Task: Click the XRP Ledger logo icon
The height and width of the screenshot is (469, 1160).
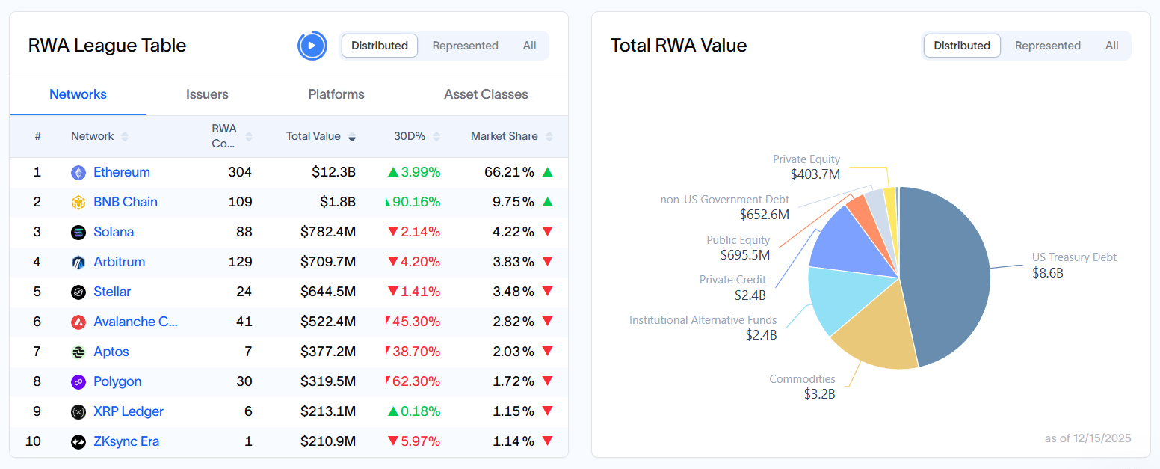Action: 78,412
